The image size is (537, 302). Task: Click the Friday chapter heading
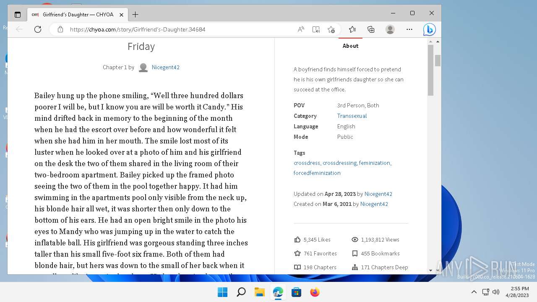[141, 47]
